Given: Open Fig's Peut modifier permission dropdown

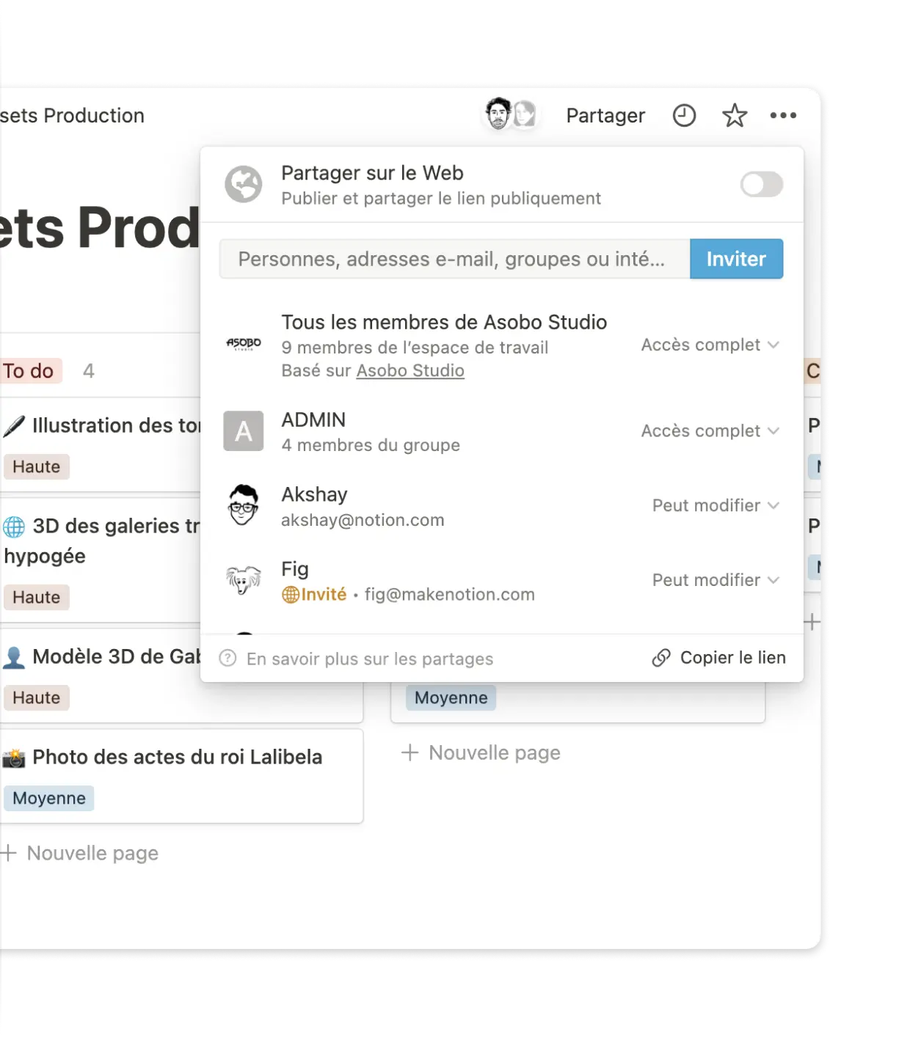Looking at the screenshot, I should coord(715,581).
